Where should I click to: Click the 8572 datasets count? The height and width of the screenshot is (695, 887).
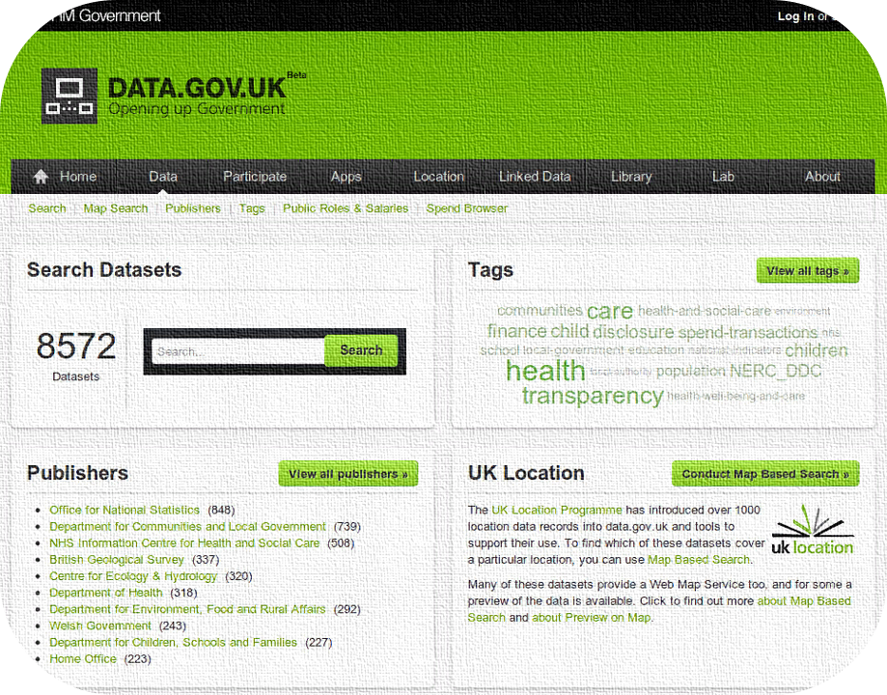coord(76,346)
